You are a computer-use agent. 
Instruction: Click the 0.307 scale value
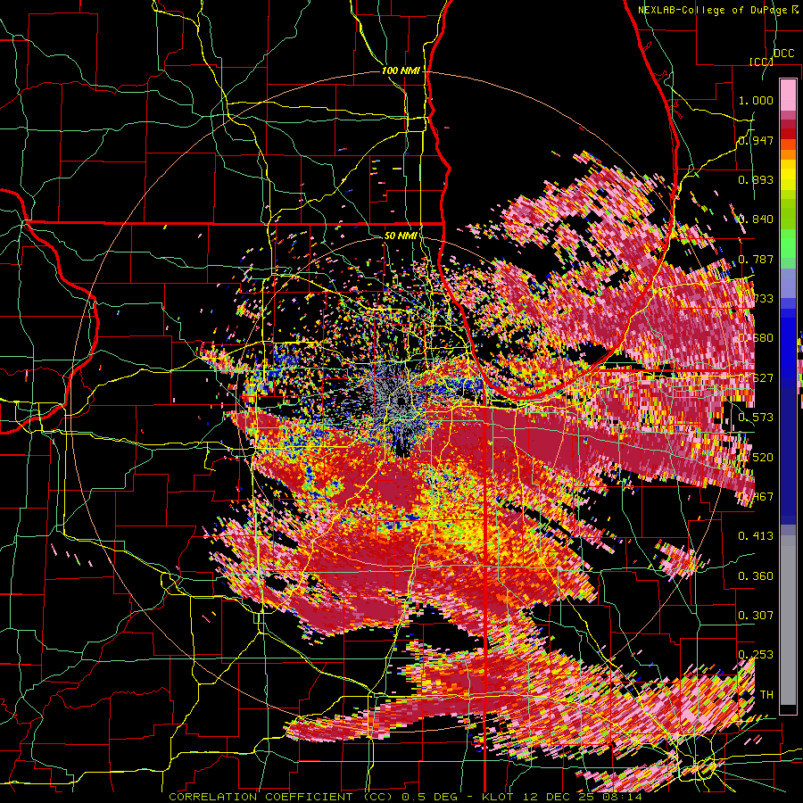tap(756, 616)
